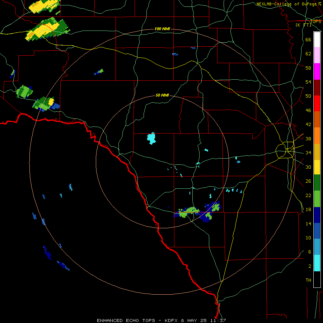The width and height of the screenshot is (323, 323).
Task: Click the legend value '6'
Action: (310, 252)
